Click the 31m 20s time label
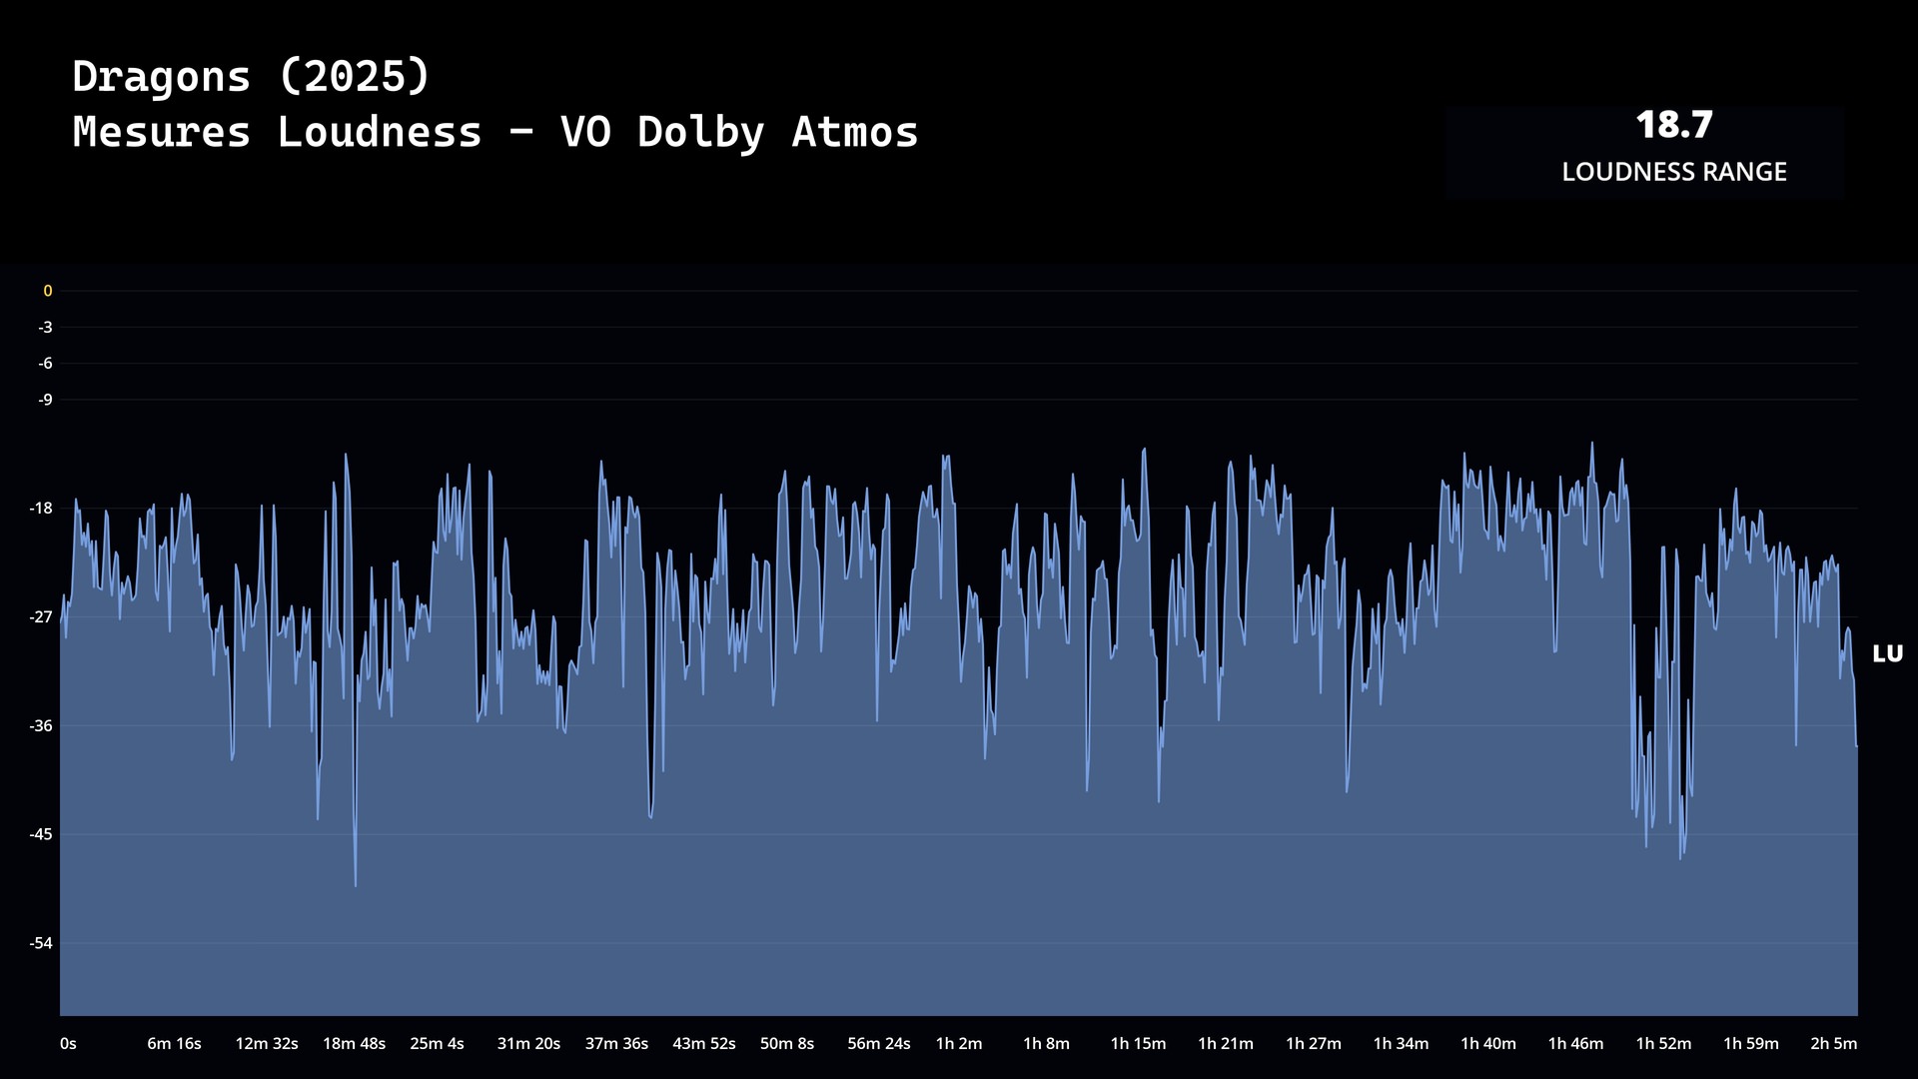1918x1079 pixels. [x=528, y=1044]
